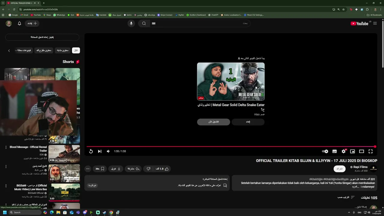Like the video with 1.9K likes

coord(162,169)
